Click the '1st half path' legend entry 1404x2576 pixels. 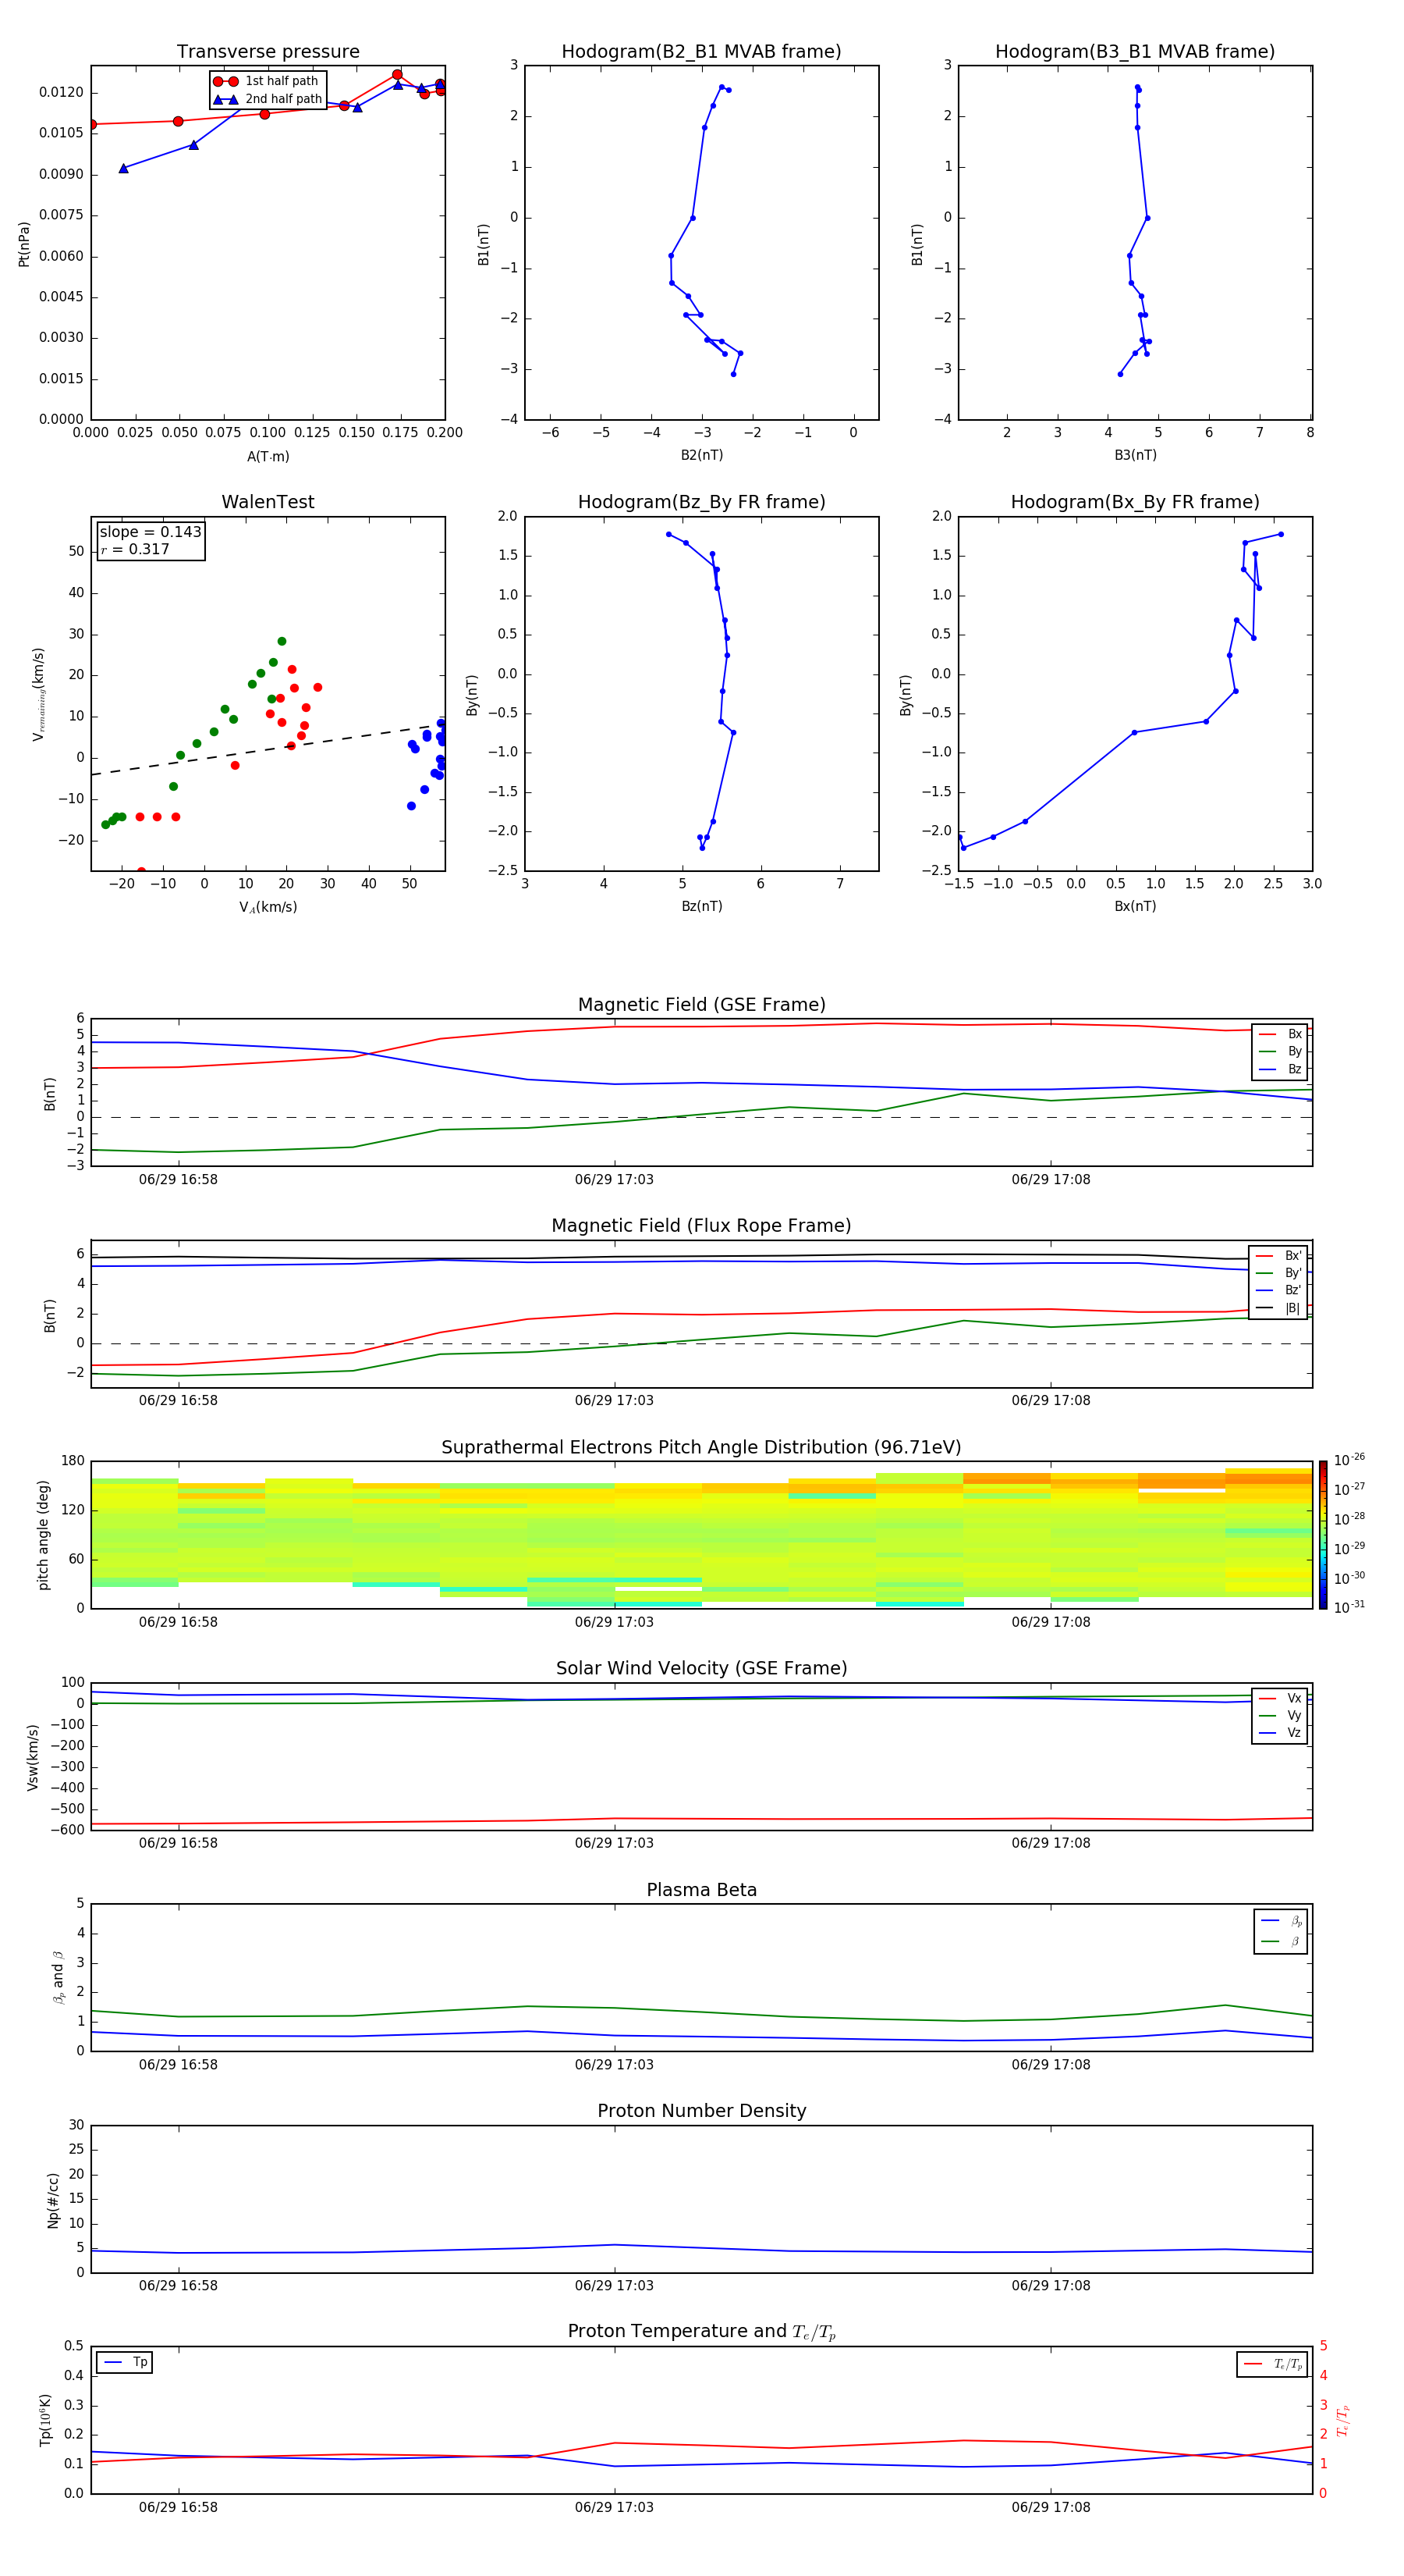pyautogui.click(x=267, y=81)
